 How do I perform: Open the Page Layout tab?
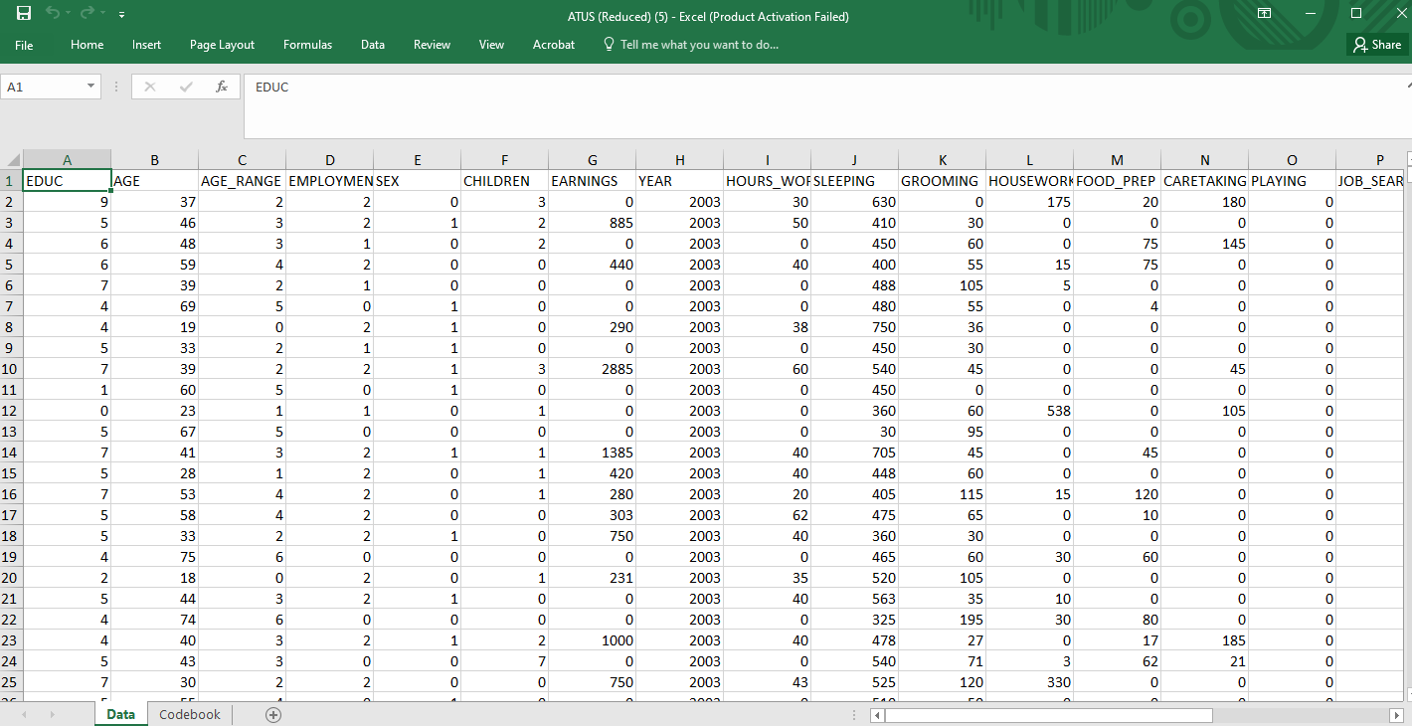tap(222, 45)
